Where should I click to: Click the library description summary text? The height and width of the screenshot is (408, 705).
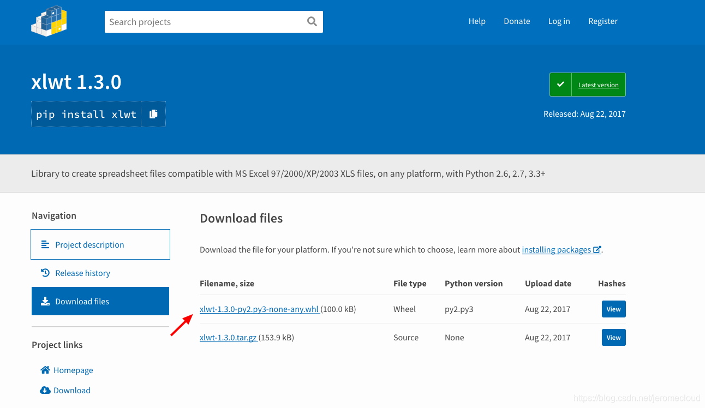coord(288,174)
